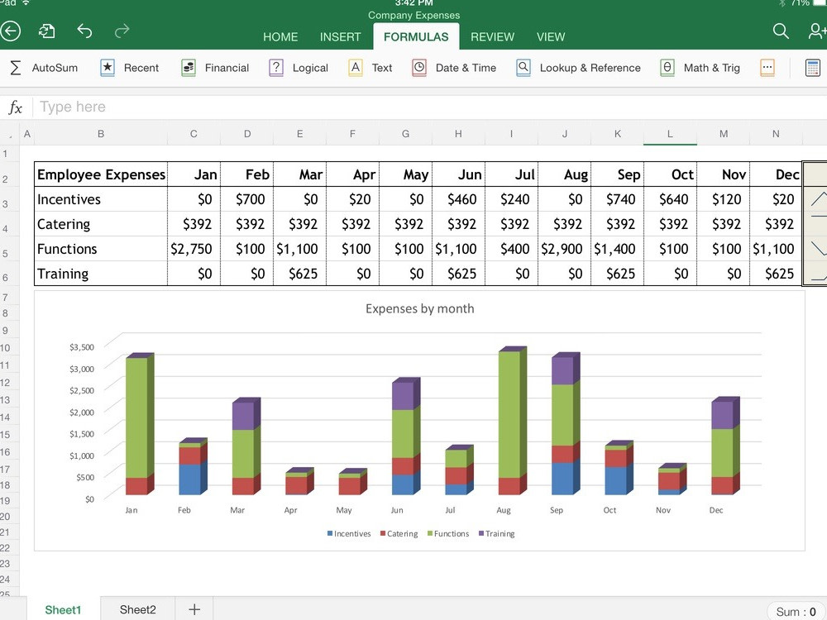The height and width of the screenshot is (620, 827).
Task: Open the Date & Time clock icon
Action: (x=419, y=68)
